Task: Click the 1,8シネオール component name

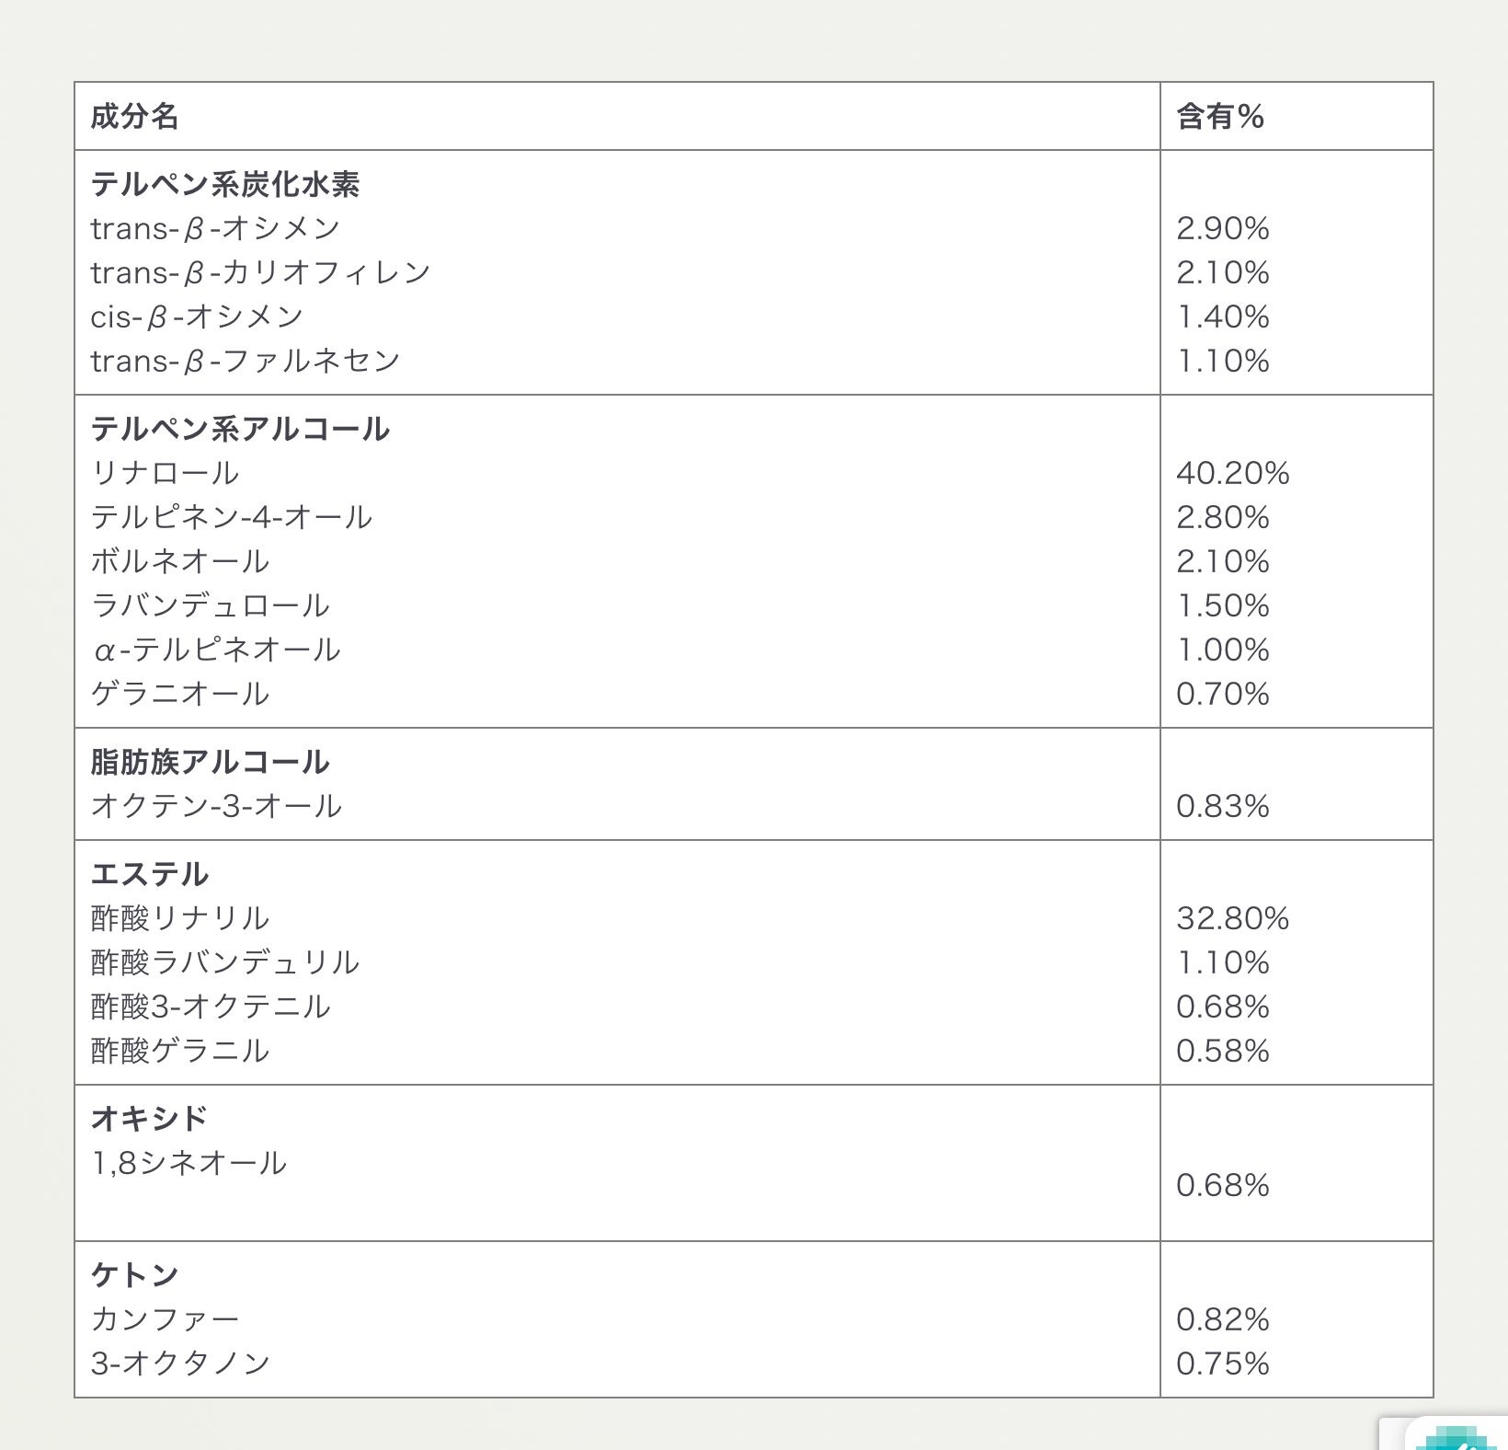Action: pos(188,1163)
